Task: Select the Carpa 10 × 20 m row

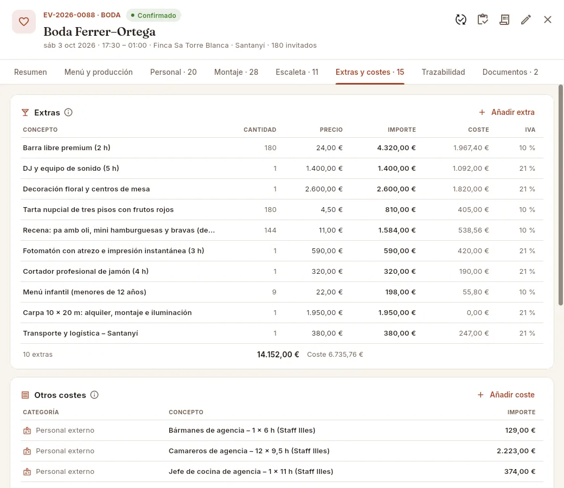Action: click(x=281, y=312)
